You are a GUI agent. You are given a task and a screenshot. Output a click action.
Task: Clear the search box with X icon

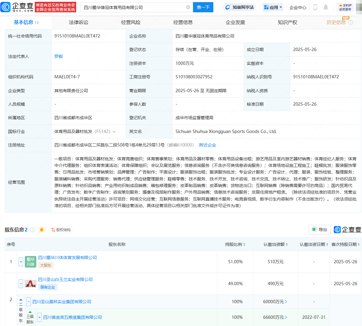pyautogui.click(x=188, y=7)
